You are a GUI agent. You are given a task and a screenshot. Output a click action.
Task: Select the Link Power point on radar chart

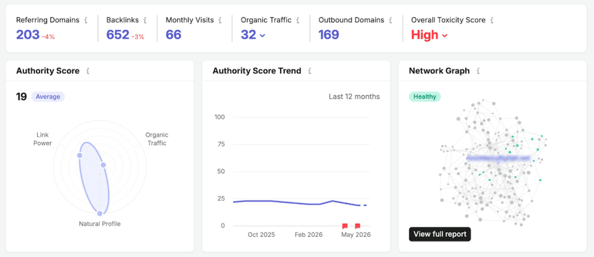point(79,155)
